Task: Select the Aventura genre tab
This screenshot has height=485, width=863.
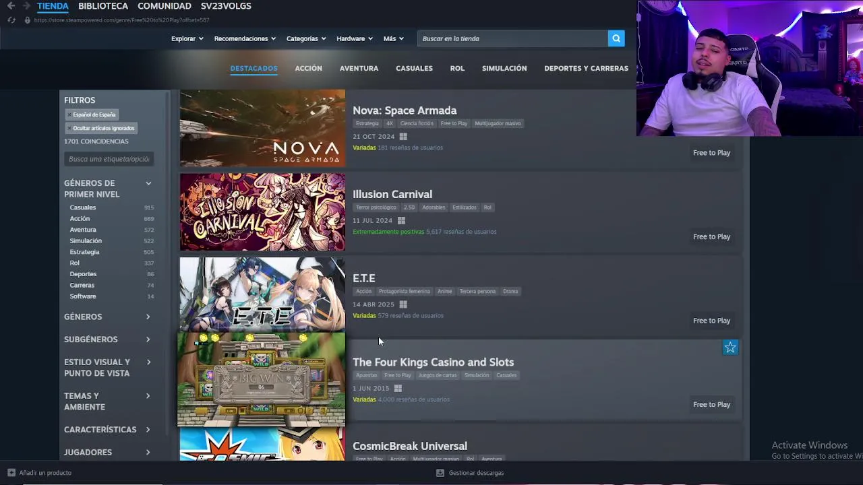Action: point(359,68)
